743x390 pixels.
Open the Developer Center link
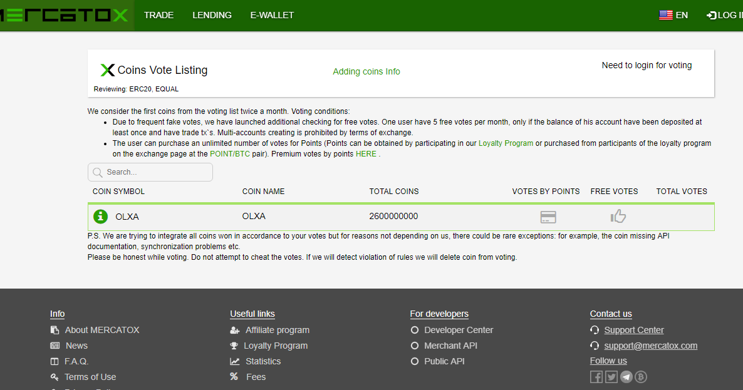459,331
